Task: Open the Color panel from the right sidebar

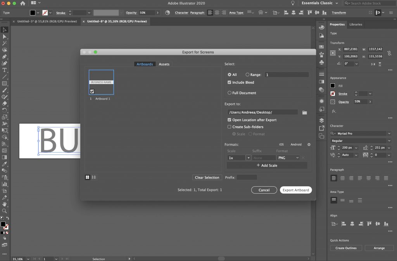Action: click(321, 27)
